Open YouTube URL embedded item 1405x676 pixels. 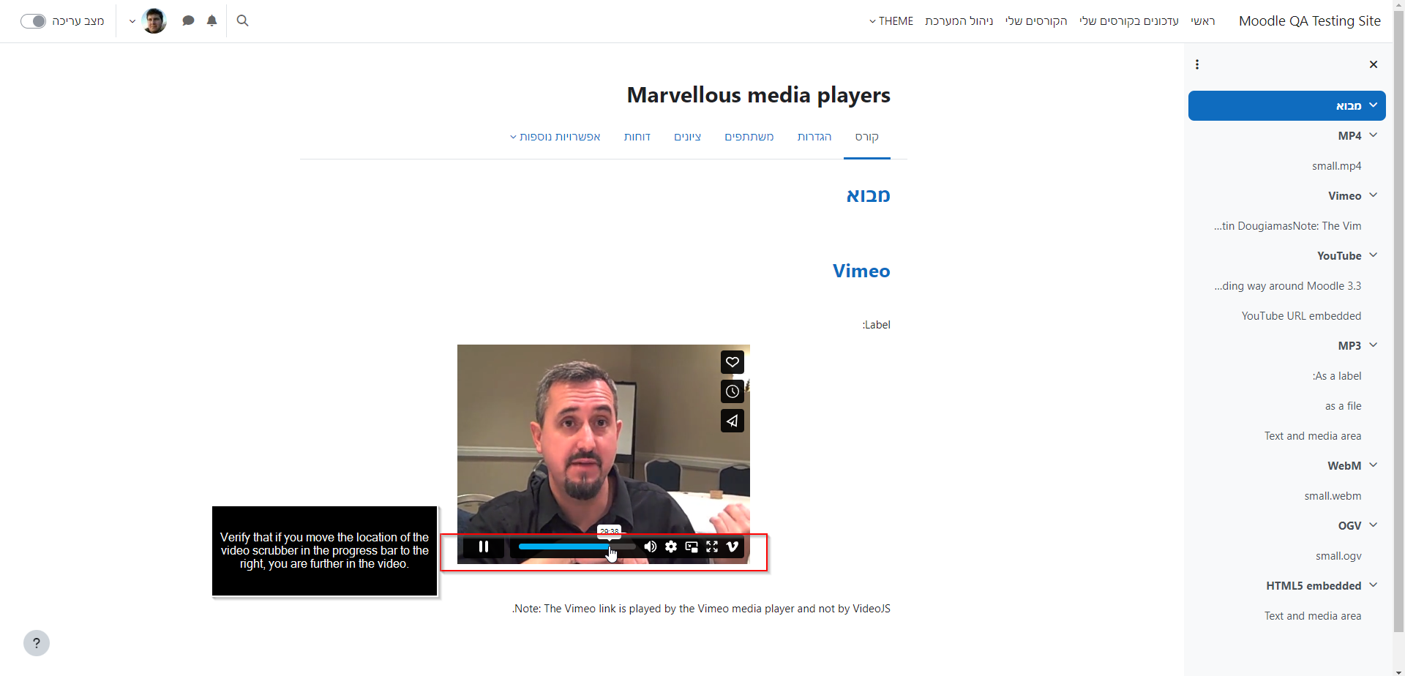[x=1301, y=316]
